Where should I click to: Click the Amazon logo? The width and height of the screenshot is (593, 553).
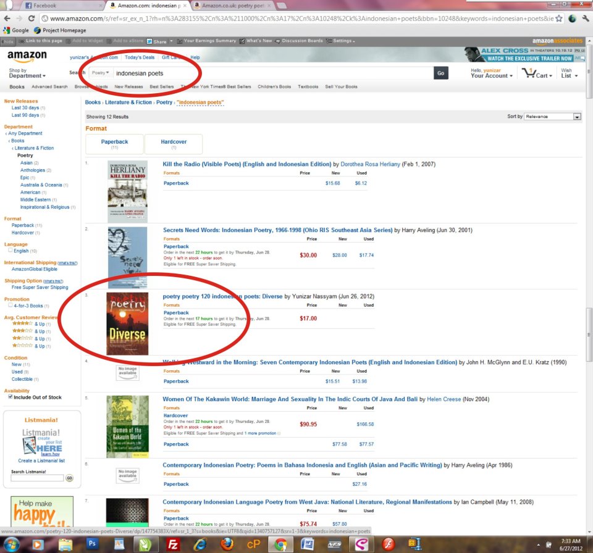pos(27,56)
